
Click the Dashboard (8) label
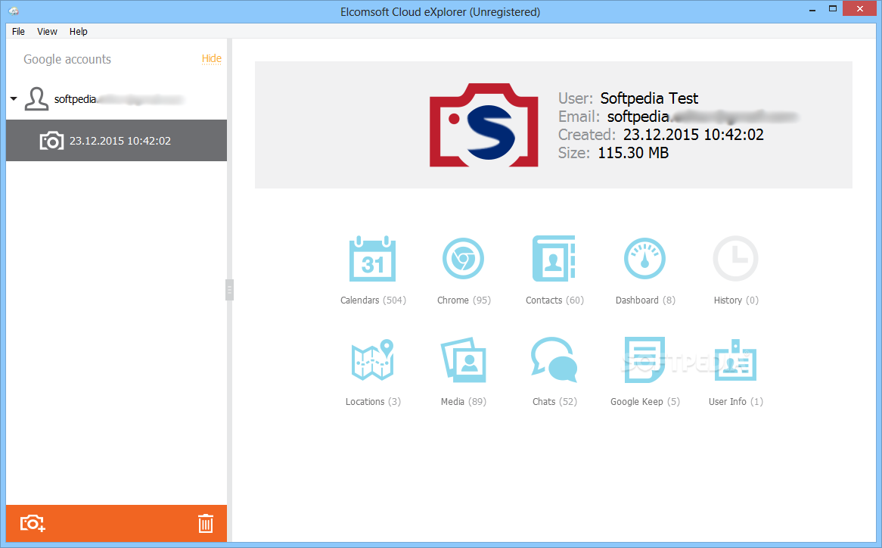coord(645,300)
